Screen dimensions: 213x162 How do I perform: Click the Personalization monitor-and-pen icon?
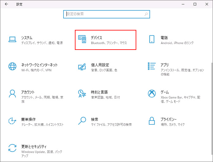coord(82,67)
